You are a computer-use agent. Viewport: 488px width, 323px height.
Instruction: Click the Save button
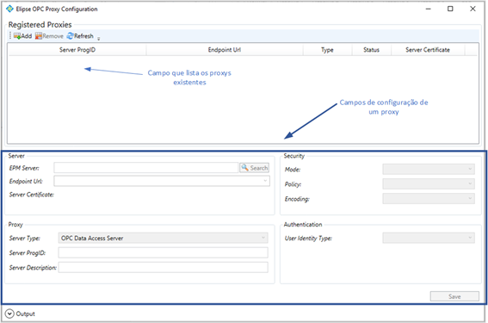[454, 296]
